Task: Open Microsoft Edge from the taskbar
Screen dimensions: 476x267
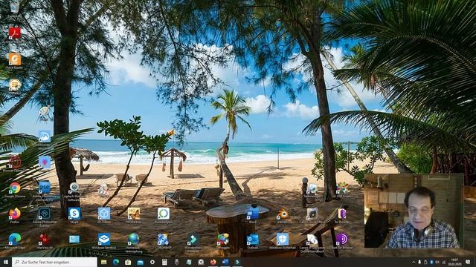Action: pos(116,262)
